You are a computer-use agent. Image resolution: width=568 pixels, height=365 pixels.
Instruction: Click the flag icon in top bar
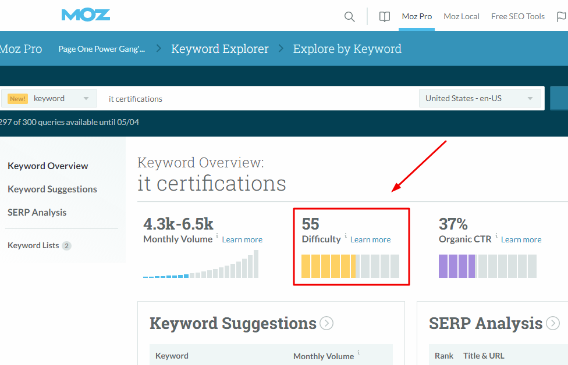pyautogui.click(x=561, y=17)
